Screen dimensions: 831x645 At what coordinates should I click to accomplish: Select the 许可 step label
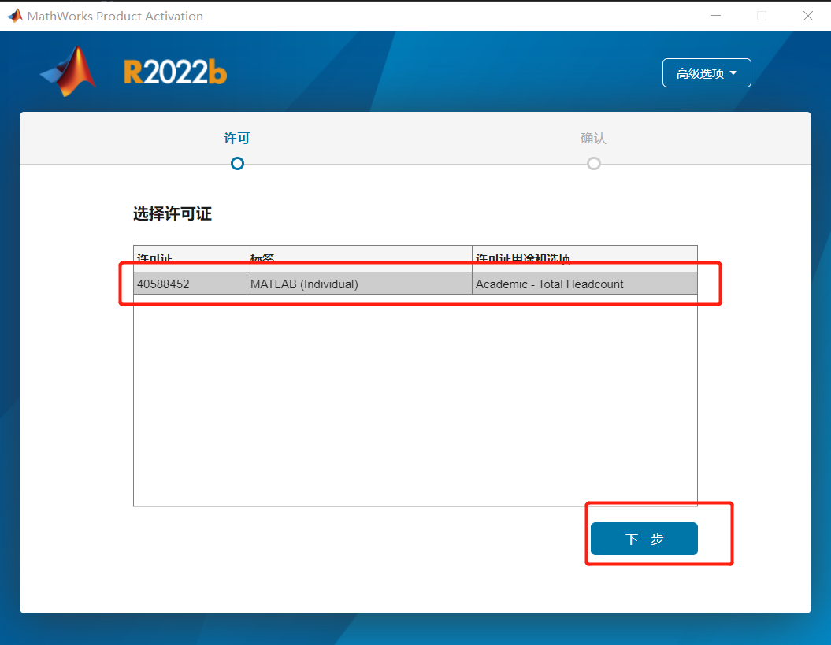tap(237, 139)
